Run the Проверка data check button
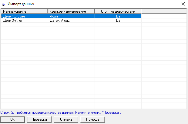The height and width of the screenshot is (124, 188). coord(39,119)
